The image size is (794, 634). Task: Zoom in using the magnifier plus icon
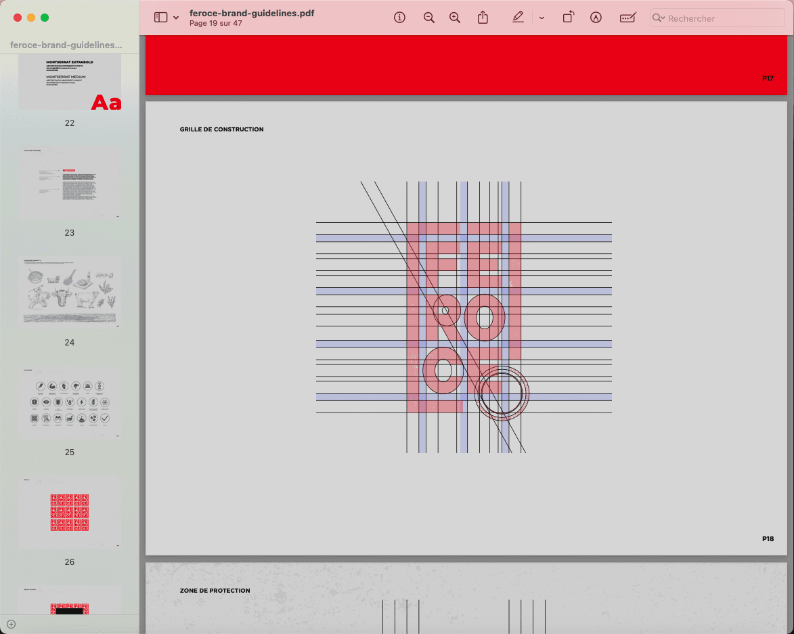(455, 18)
